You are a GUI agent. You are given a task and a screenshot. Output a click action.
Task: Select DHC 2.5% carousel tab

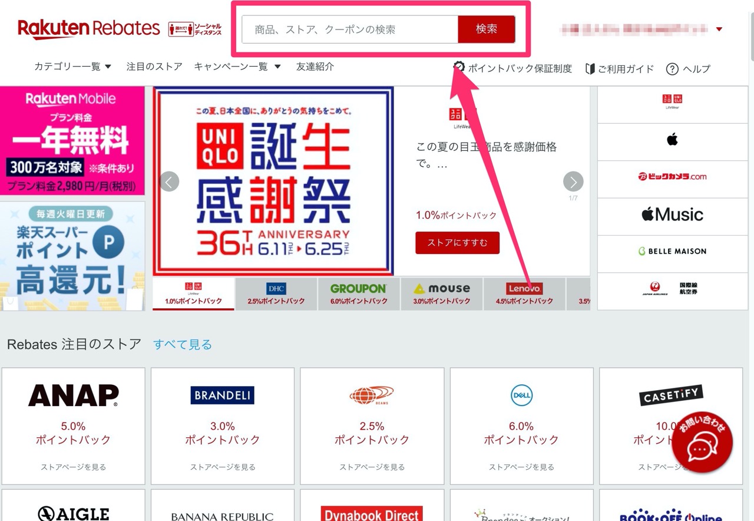(x=276, y=294)
